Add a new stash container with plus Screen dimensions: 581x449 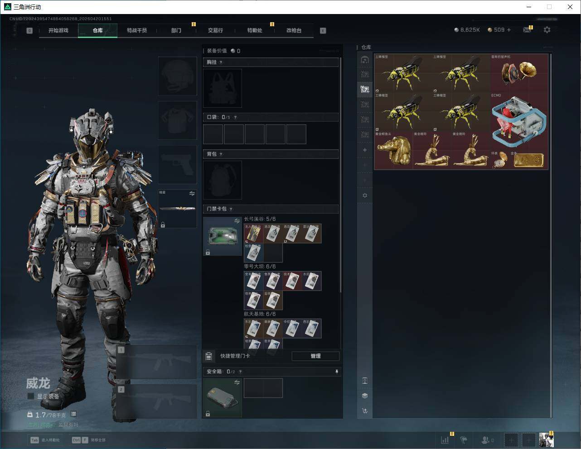coord(365,150)
